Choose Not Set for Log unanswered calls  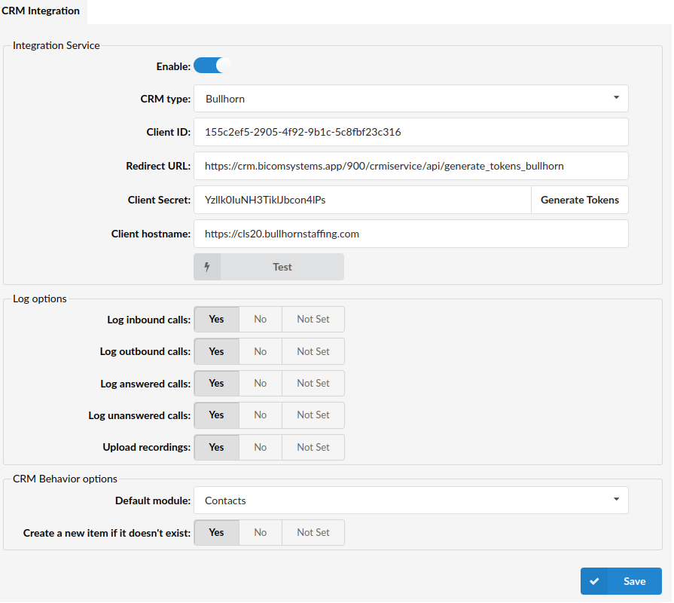click(313, 415)
